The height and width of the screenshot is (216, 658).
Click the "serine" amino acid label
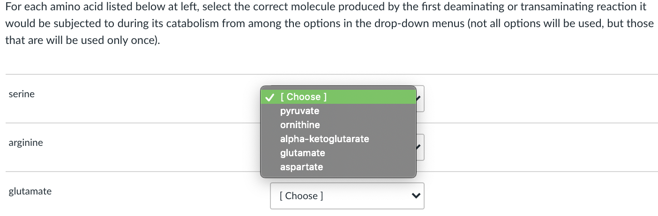(x=22, y=94)
